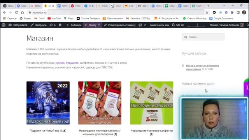Open Привет, Татьяна Лебедева account menu
Screen dimensions: 249x140
[226, 25]
